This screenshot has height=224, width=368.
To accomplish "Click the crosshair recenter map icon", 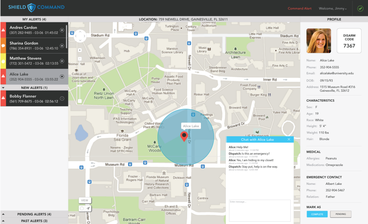I will (82, 208).
